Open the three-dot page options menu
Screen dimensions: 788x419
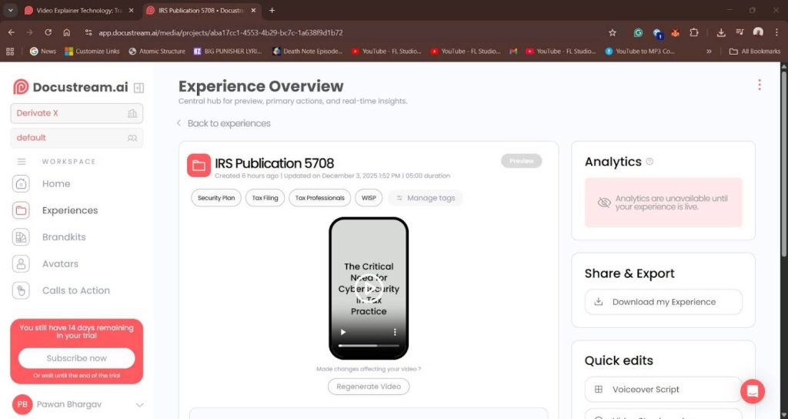pyautogui.click(x=760, y=85)
